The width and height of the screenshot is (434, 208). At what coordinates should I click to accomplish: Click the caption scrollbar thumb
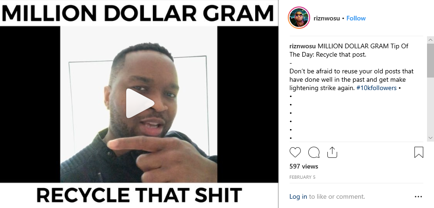[430, 60]
